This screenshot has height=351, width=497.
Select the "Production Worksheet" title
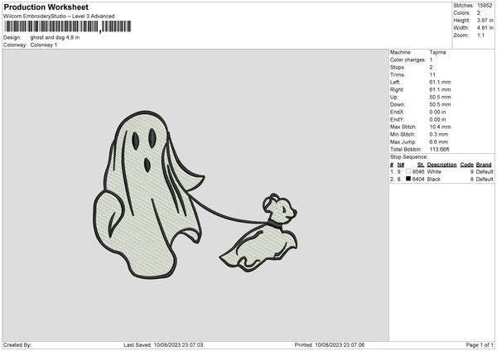pos(46,7)
